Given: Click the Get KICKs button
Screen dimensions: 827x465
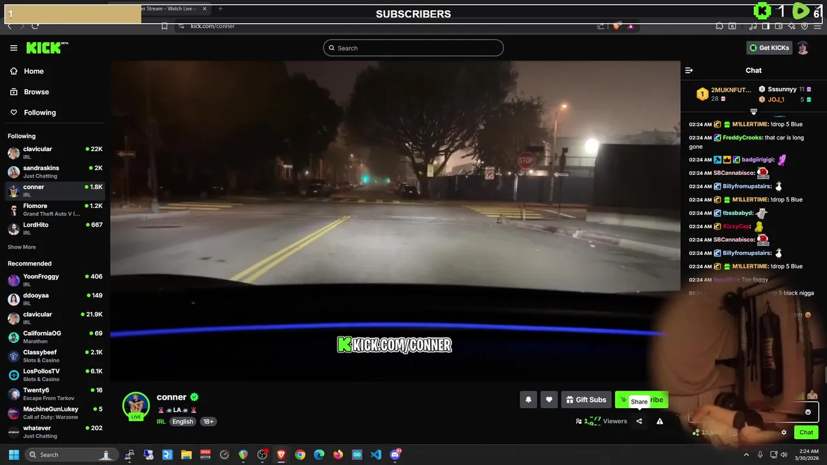Looking at the screenshot, I should pyautogui.click(x=769, y=48).
